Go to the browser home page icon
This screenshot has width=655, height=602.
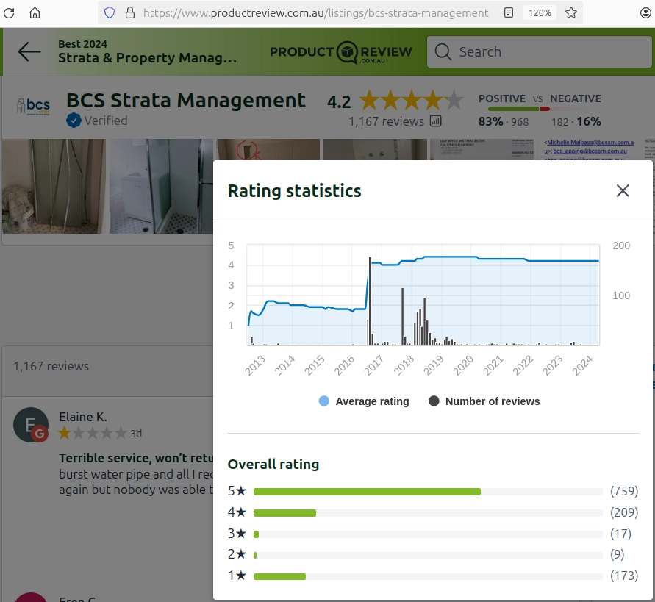point(35,13)
